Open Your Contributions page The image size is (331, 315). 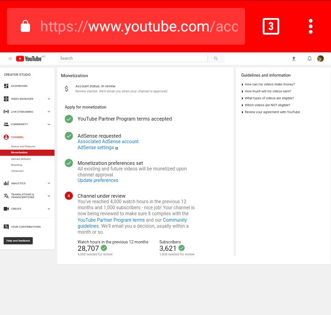click(26, 227)
